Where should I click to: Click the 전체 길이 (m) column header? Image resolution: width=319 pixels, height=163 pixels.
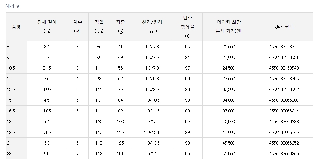(x=47, y=27)
